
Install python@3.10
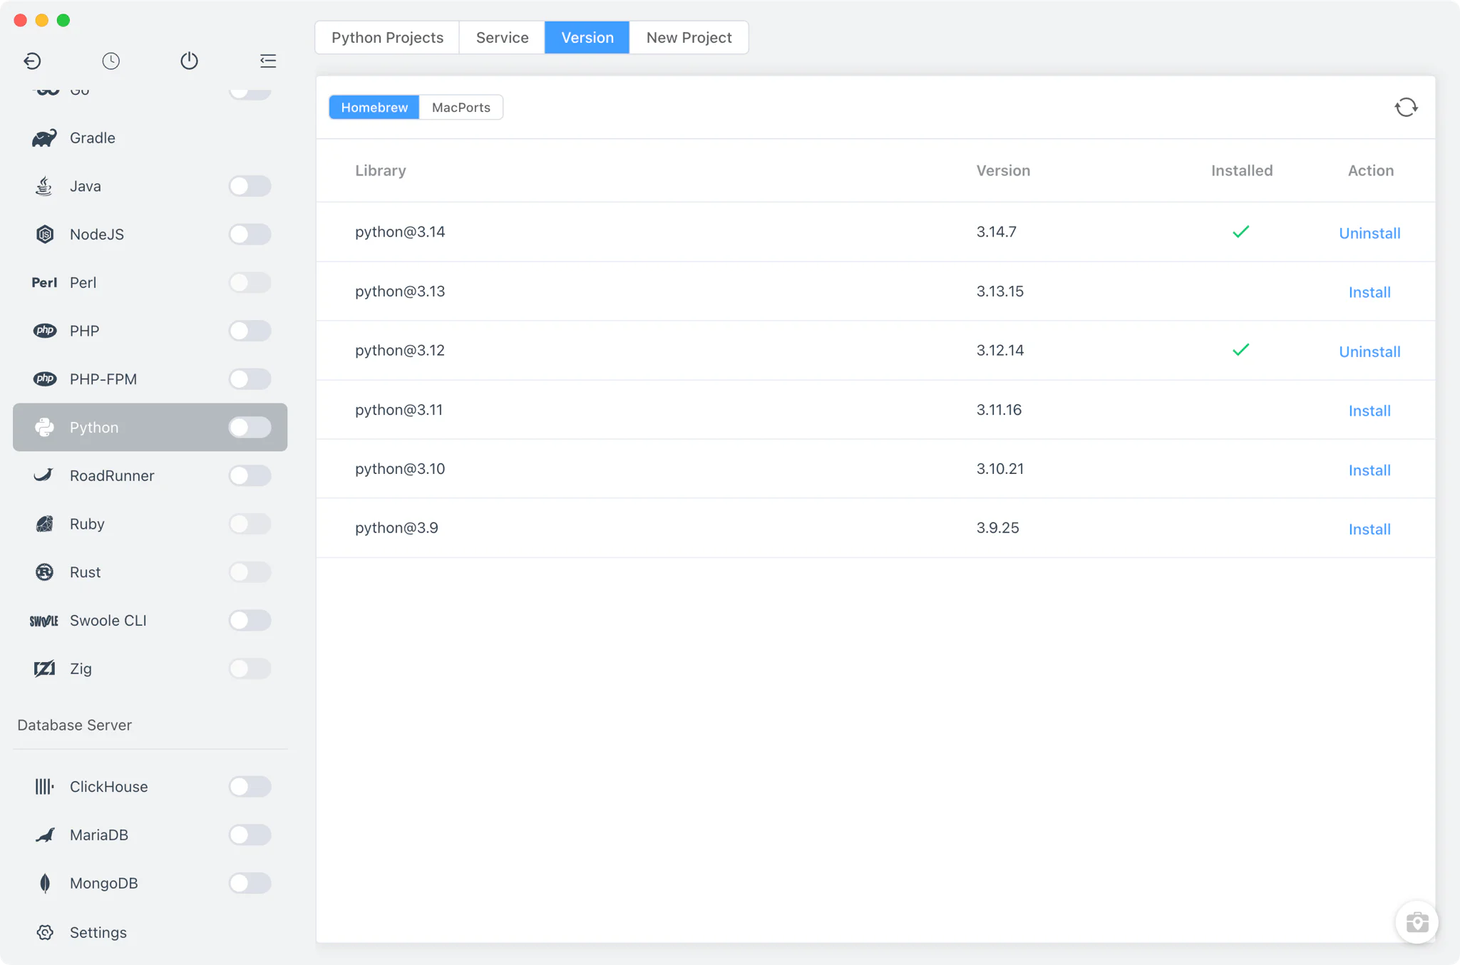(x=1369, y=470)
